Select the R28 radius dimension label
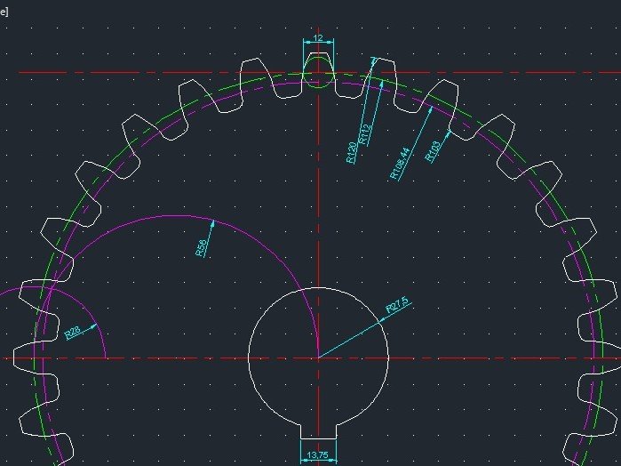The height and width of the screenshot is (466, 621). (x=73, y=333)
